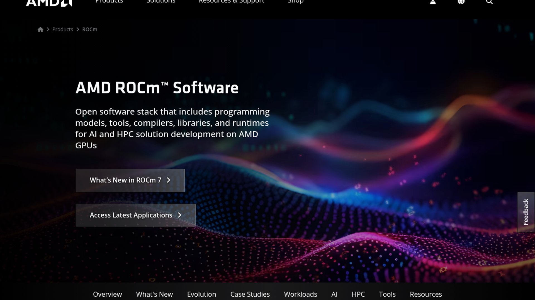Open the Tools section in the bottom navigation
The width and height of the screenshot is (535, 300).
click(387, 294)
